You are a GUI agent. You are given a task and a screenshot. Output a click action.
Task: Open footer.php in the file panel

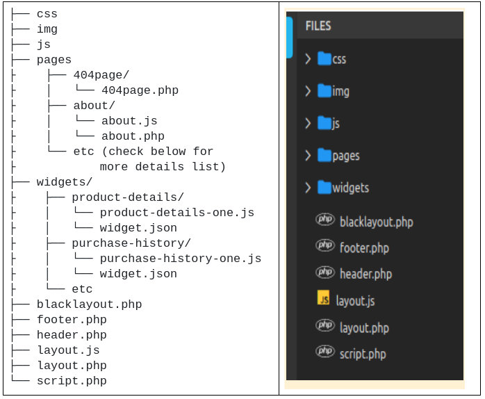pos(364,247)
